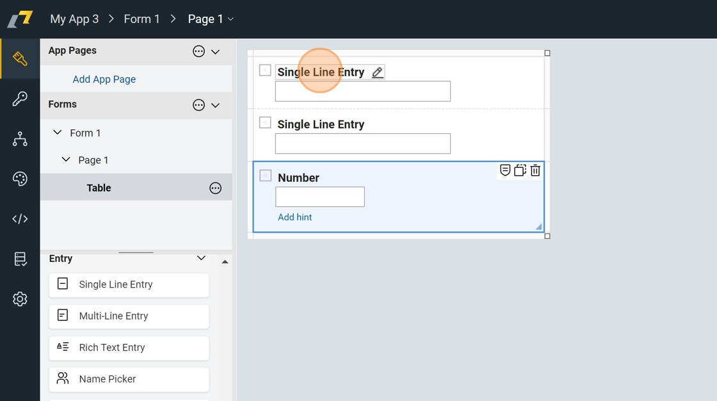Image resolution: width=717 pixels, height=401 pixels.
Task: Tick the checkbox beside second Single Line Entry
Action: [265, 122]
